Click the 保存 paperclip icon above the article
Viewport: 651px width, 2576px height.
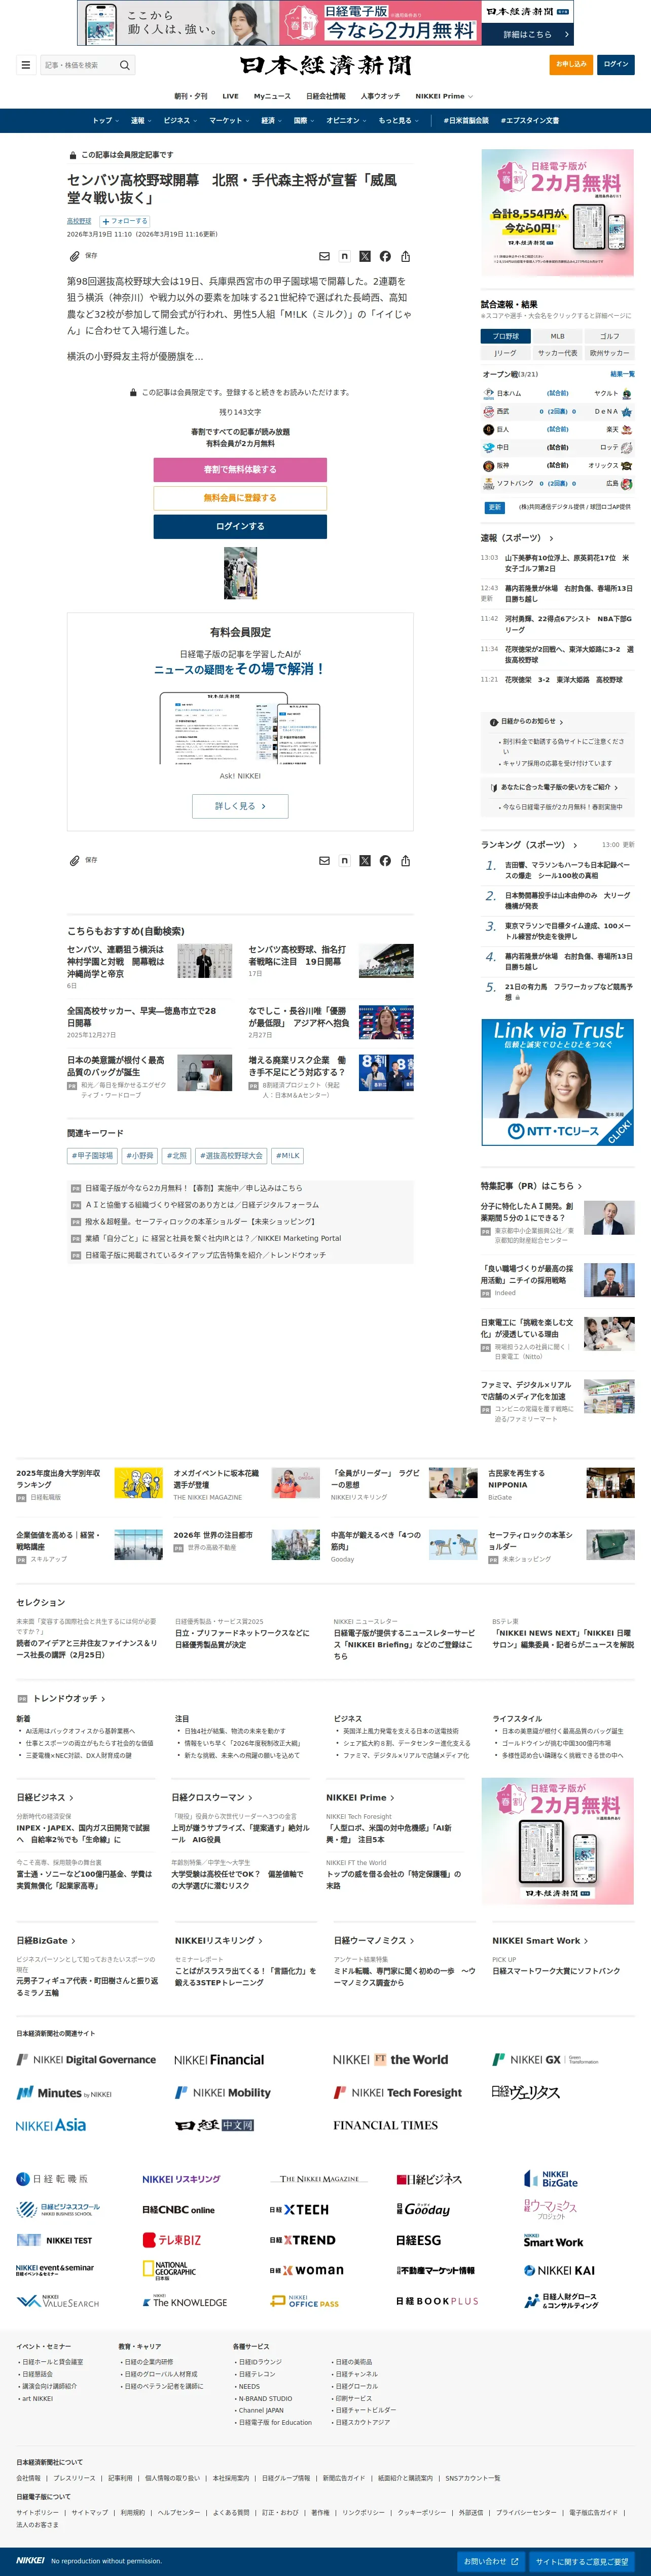coord(75,256)
